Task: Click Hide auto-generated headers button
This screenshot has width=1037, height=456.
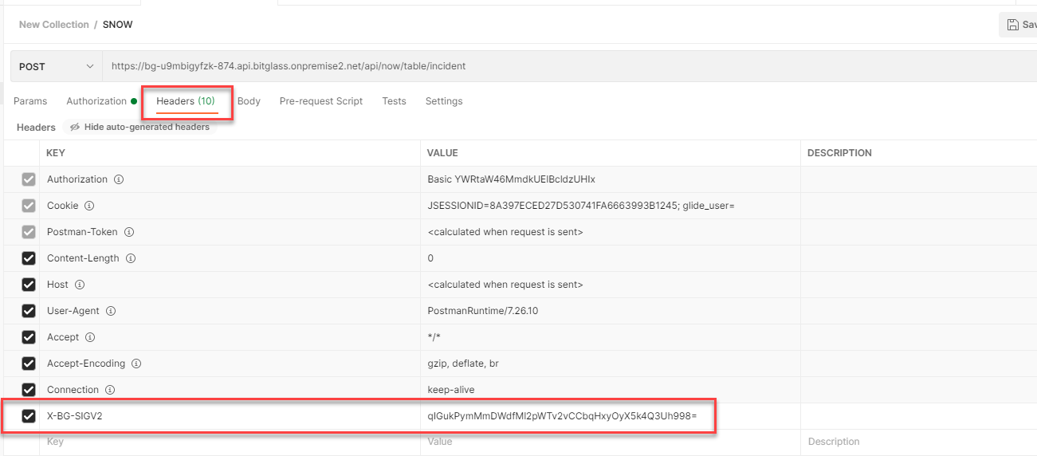Action: pyautogui.click(x=139, y=127)
